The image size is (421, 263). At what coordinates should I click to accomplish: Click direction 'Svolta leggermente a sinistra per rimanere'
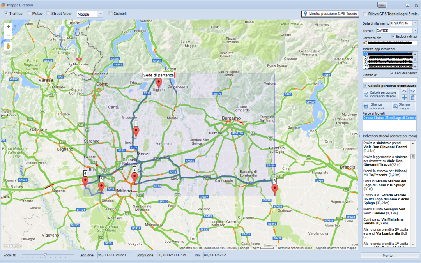click(x=385, y=161)
